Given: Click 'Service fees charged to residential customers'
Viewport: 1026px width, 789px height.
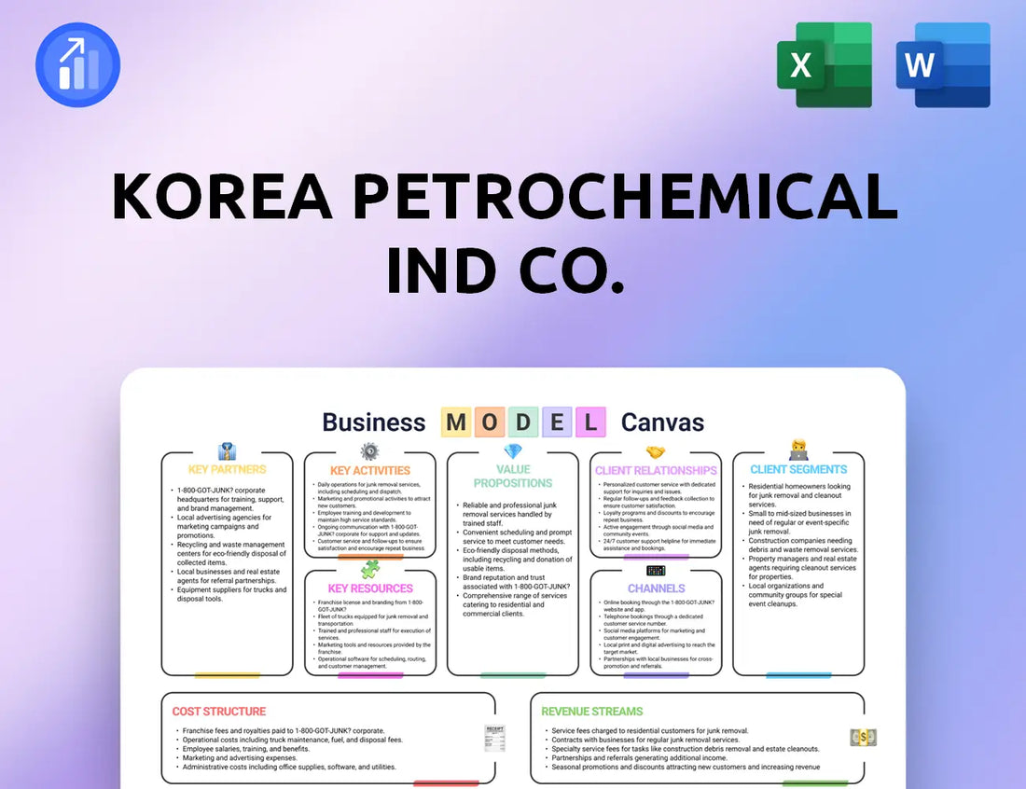Looking at the screenshot, I should 649,731.
